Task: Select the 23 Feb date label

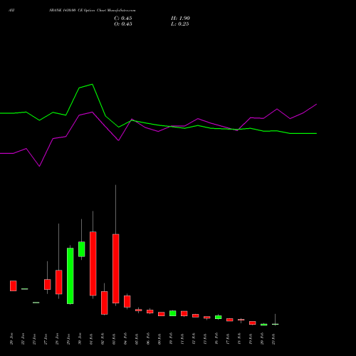Action: (273, 339)
